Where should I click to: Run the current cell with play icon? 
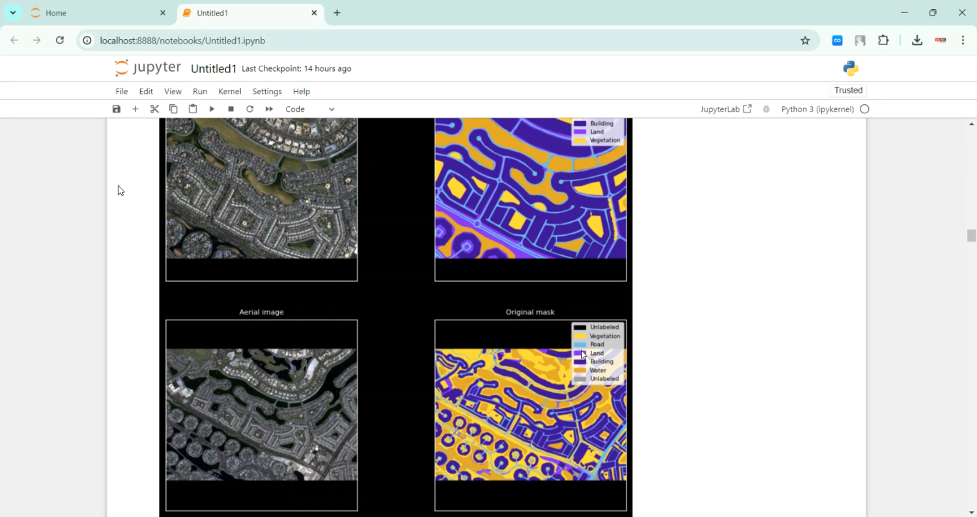[x=212, y=109]
